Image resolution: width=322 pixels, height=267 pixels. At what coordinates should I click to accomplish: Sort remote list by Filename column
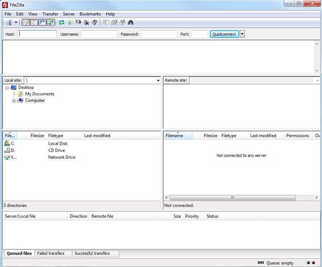click(178, 135)
